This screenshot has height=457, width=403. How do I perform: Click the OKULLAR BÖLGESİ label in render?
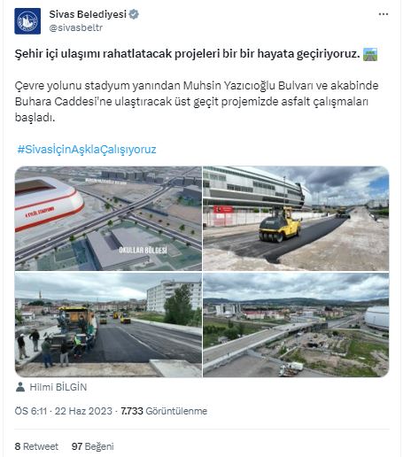pos(143,251)
